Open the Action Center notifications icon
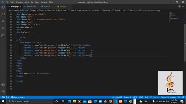The width and height of the screenshot is (186, 104). point(182,101)
